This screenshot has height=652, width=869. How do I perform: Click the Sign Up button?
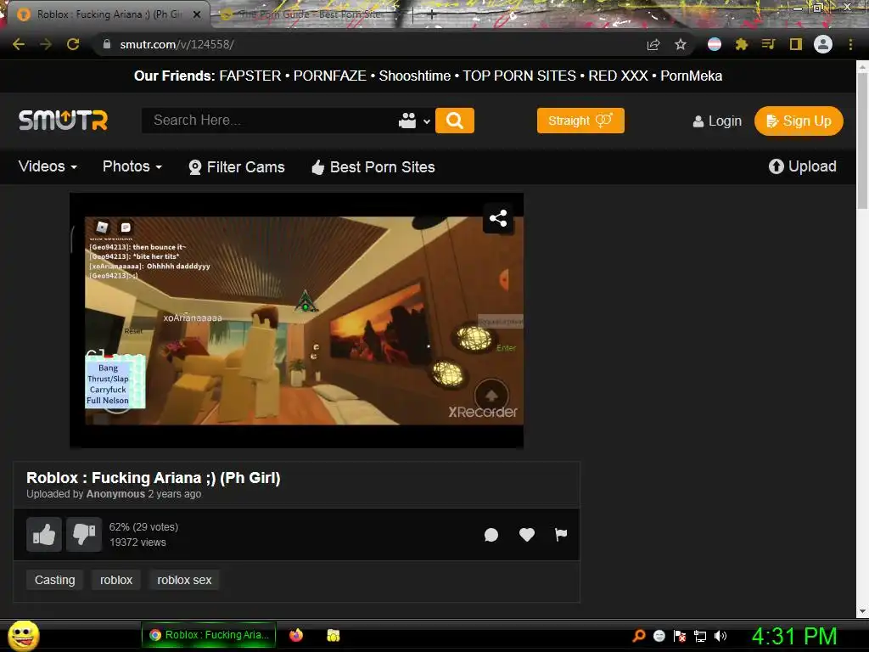tap(799, 121)
